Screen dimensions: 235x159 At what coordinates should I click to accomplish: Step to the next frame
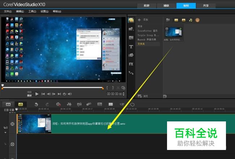click(x=54, y=94)
